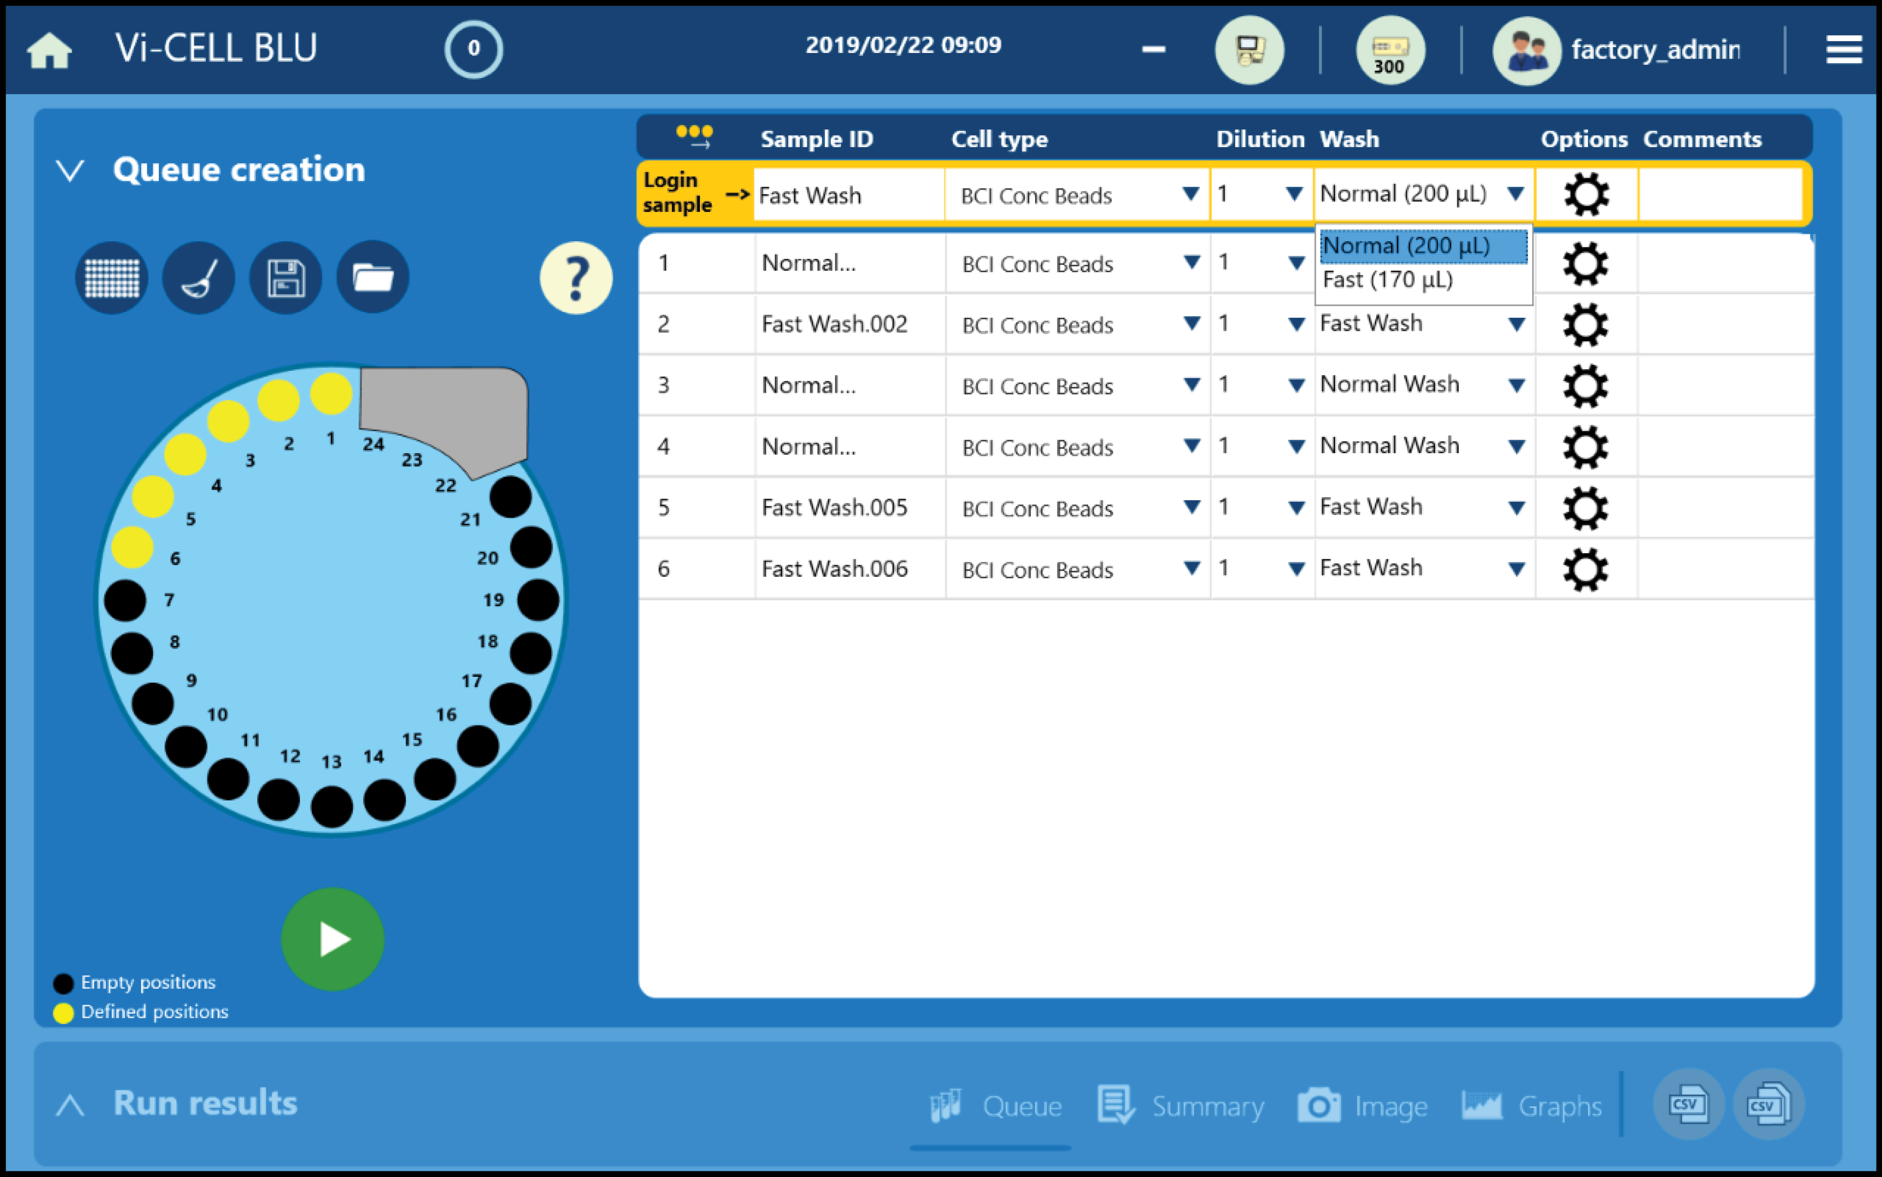Open row 5 Wash dropdown showing Fast Wash
The width and height of the screenshot is (1882, 1177).
coord(1424,508)
